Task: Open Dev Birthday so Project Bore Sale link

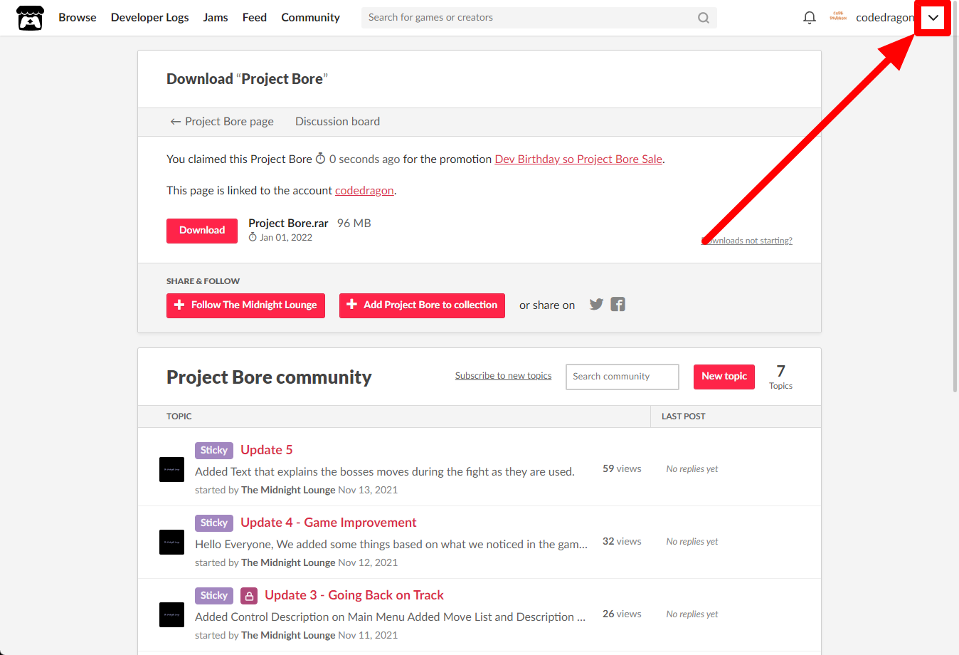Action: tap(578, 159)
